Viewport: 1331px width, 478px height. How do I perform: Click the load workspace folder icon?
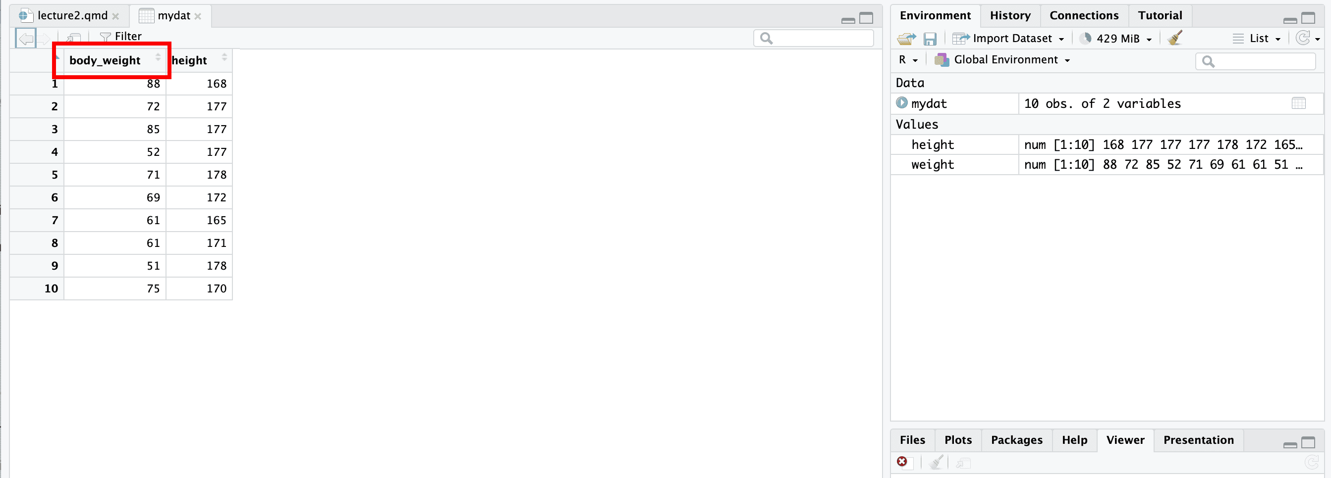coord(906,39)
